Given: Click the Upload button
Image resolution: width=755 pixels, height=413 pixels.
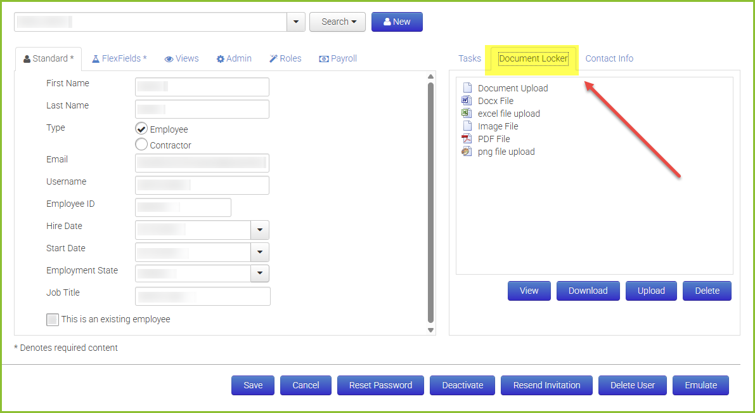Looking at the screenshot, I should [x=651, y=291].
